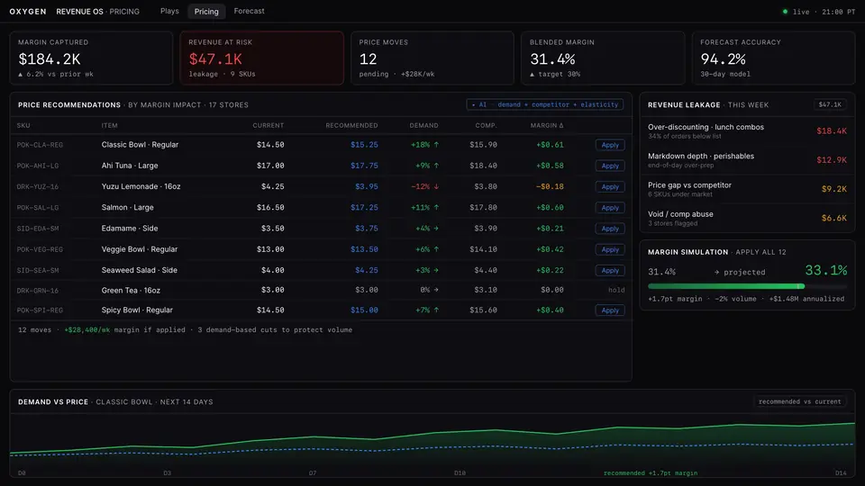Click the demand arrow for Green Tea row
Screen dimensions: 865x486
(436, 290)
